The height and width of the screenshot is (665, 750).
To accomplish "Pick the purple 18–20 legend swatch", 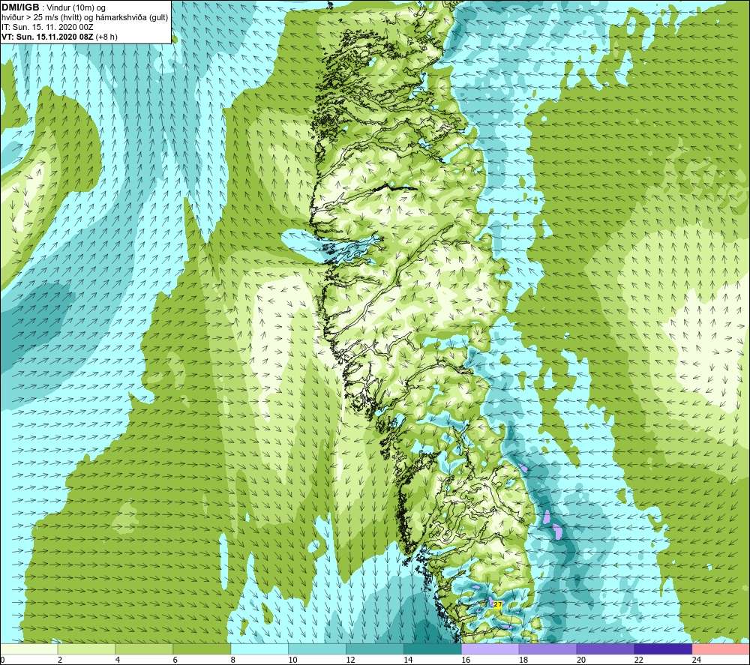I will (x=547, y=649).
